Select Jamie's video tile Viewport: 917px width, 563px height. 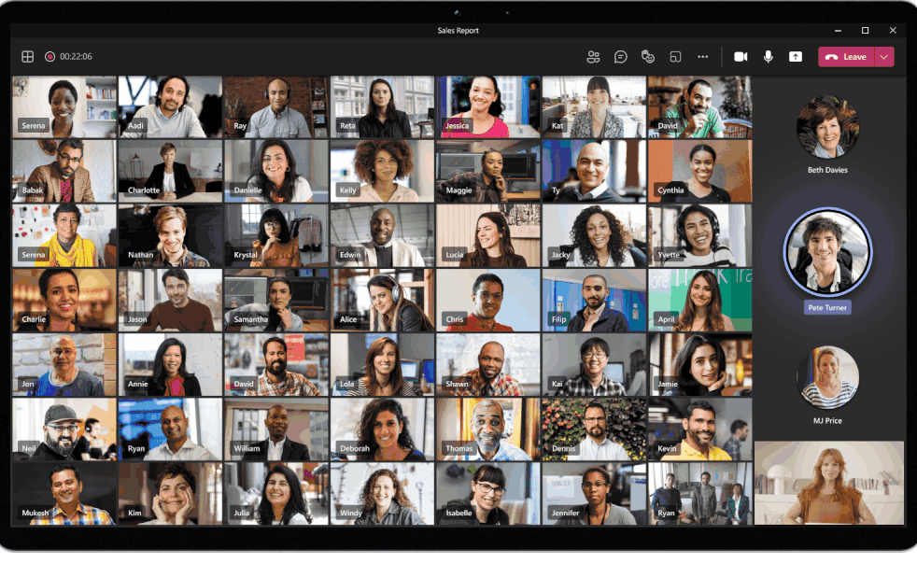coord(700,365)
